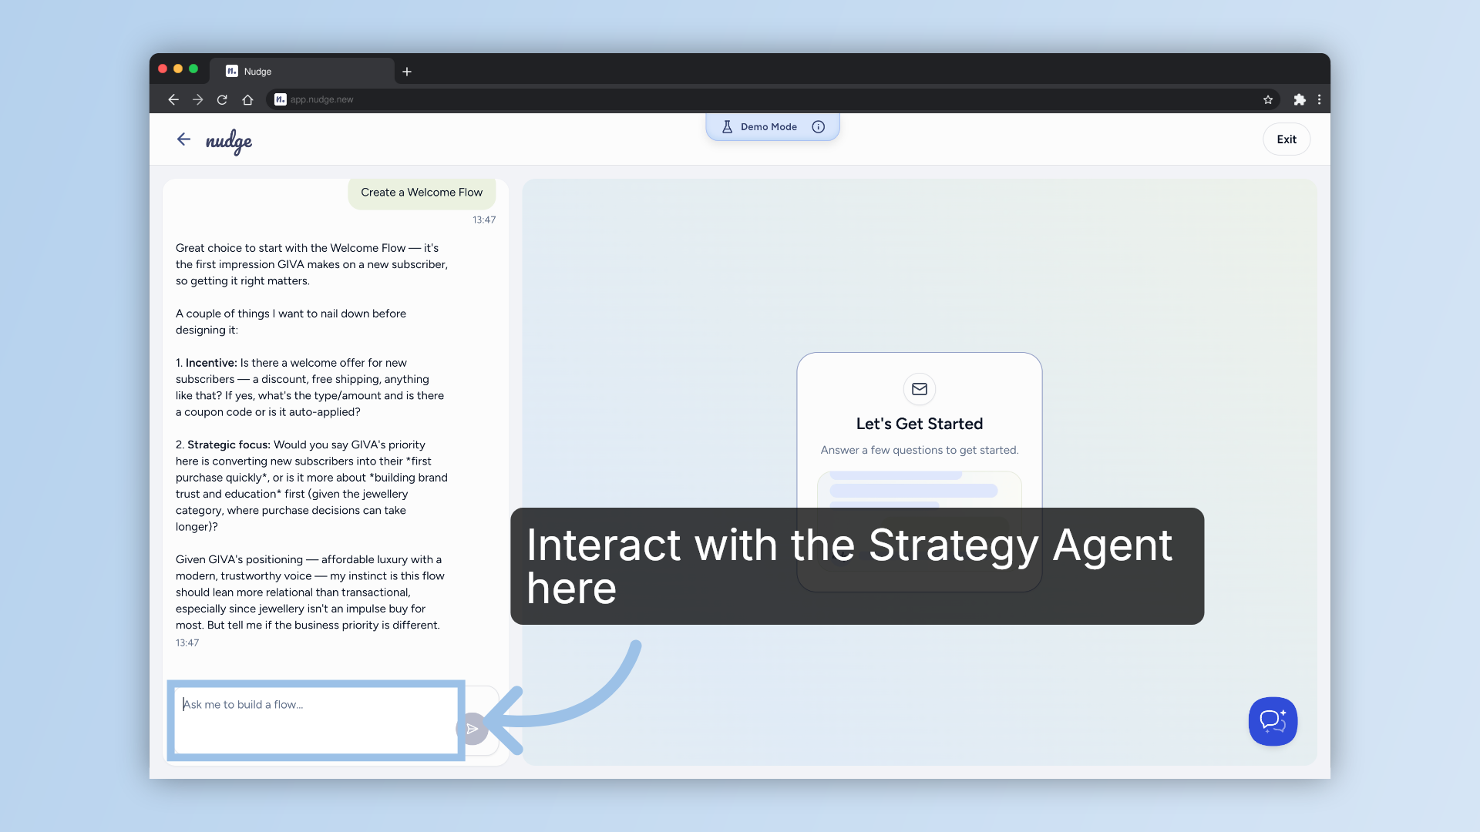Reload the page in the browser

coord(222,99)
